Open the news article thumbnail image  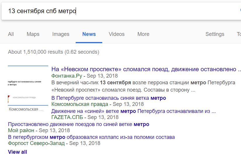click(x=28, y=85)
